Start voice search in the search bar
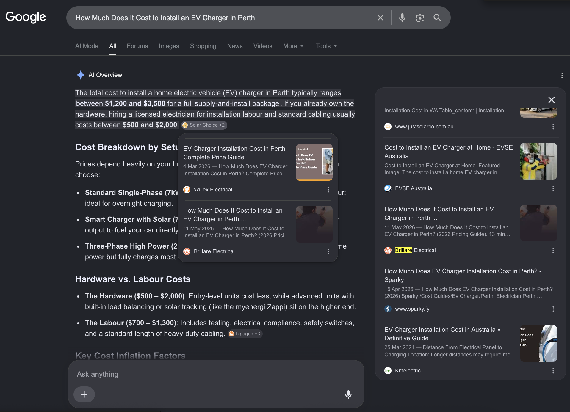This screenshot has width=570, height=412. (402, 18)
